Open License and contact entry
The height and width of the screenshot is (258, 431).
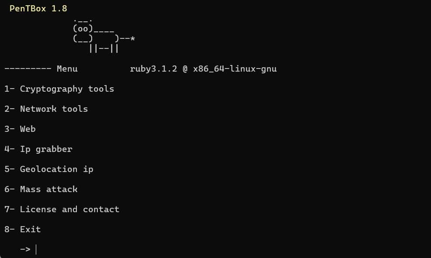[x=62, y=210]
